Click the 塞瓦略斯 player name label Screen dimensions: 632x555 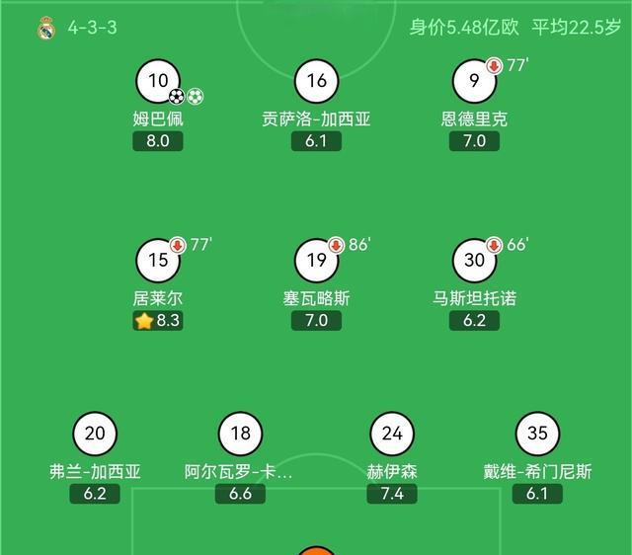316,298
